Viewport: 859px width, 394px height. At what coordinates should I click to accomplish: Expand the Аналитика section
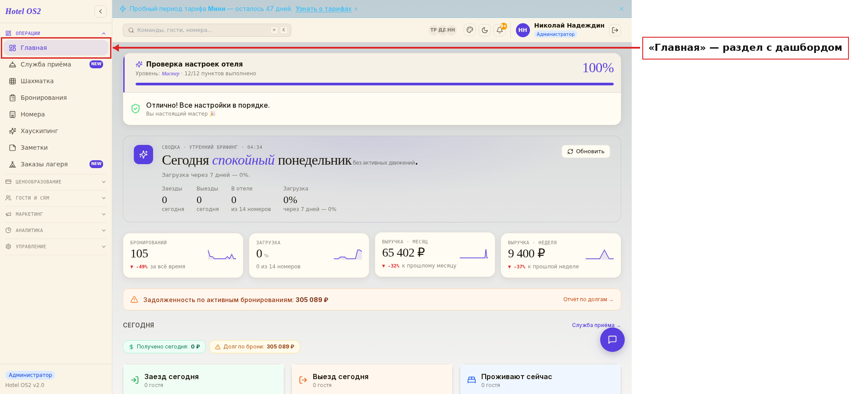point(56,230)
